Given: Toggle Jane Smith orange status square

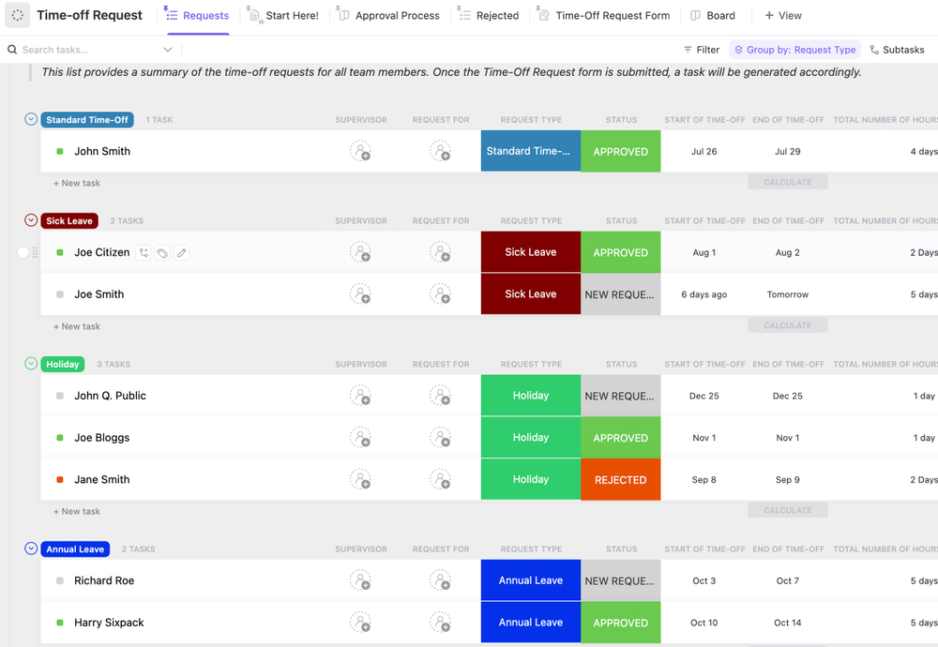Looking at the screenshot, I should click(60, 479).
